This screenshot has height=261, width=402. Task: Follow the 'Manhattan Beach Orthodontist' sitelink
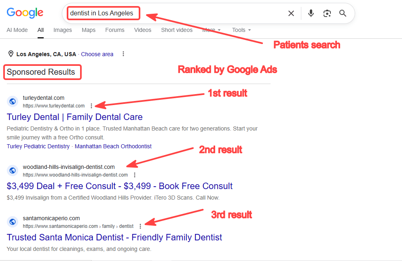[x=113, y=146]
